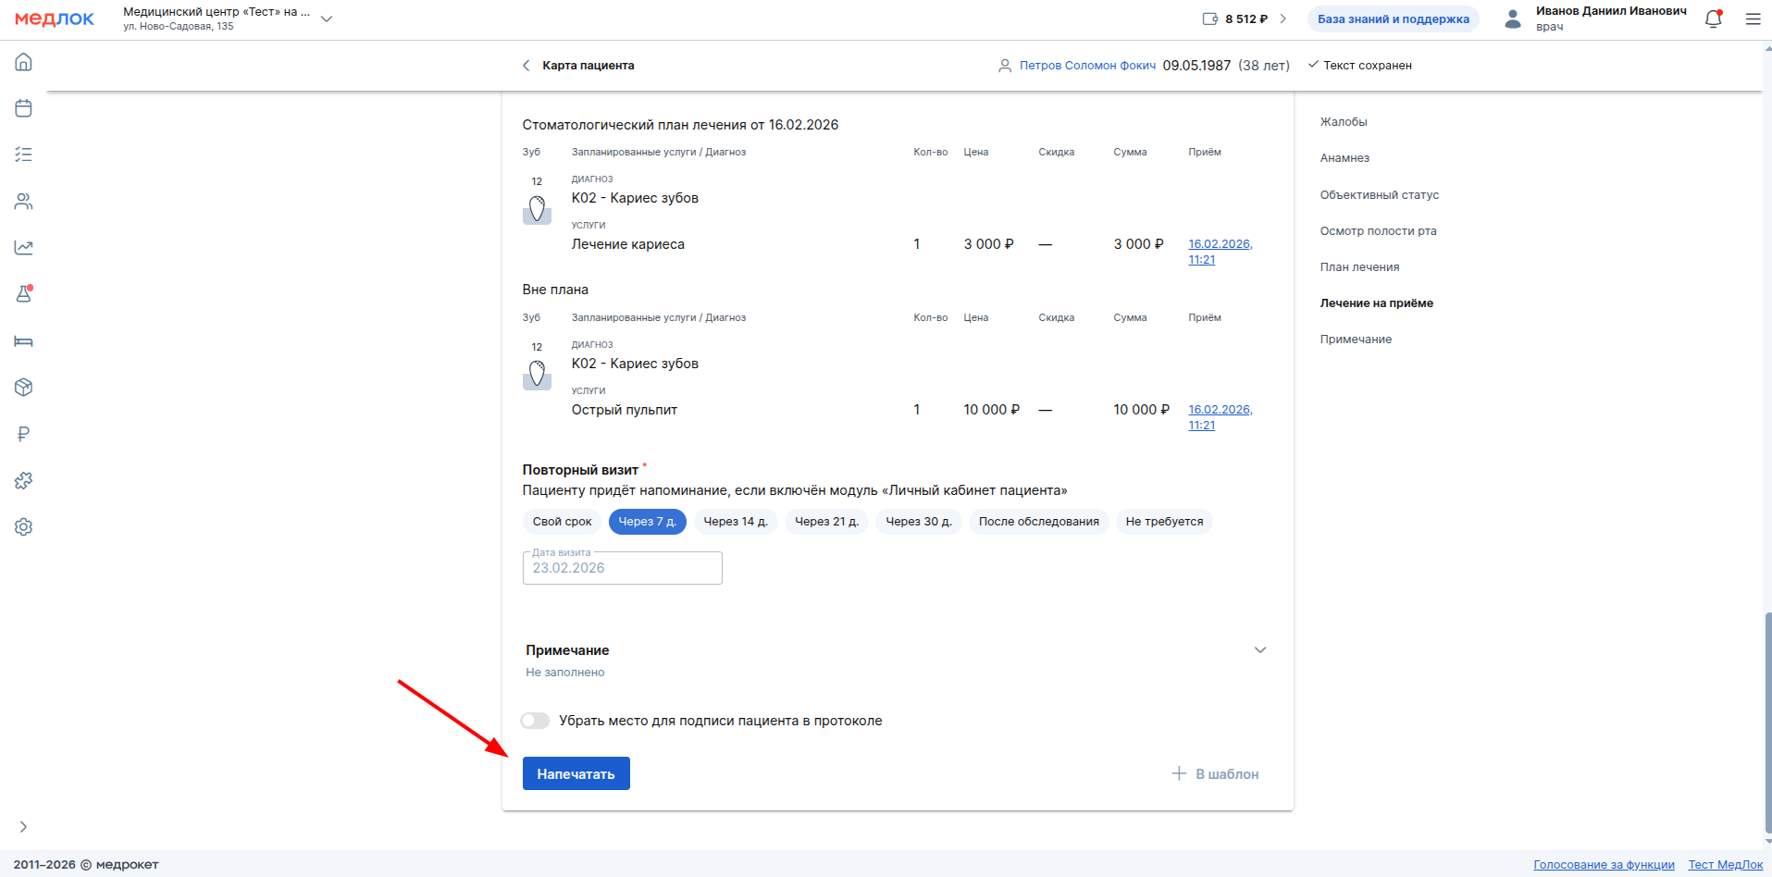Open the calendar schedule icon
Image resolution: width=1772 pixels, height=877 pixels.
pos(24,108)
